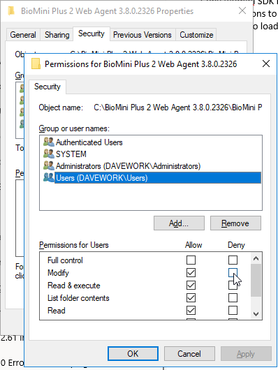
Task: Select the Authenticated Users group icon
Action: (49, 142)
